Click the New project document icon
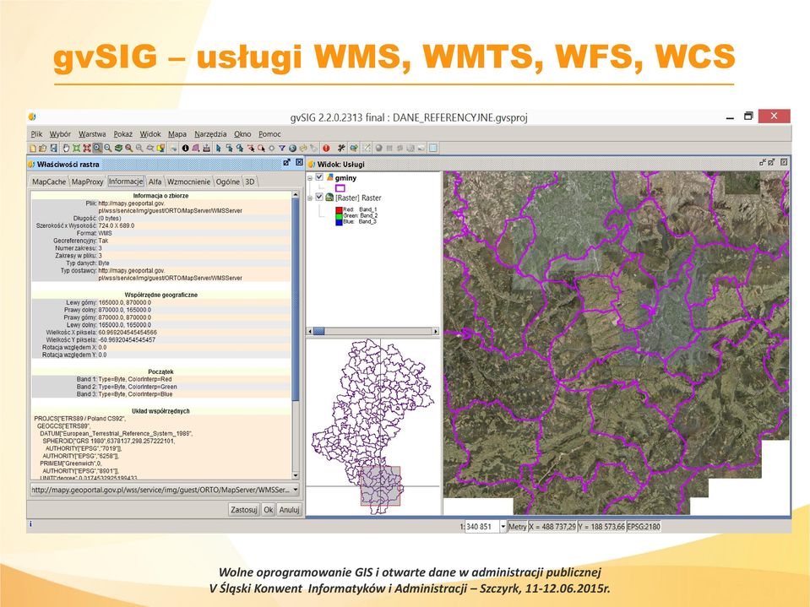 coord(33,148)
